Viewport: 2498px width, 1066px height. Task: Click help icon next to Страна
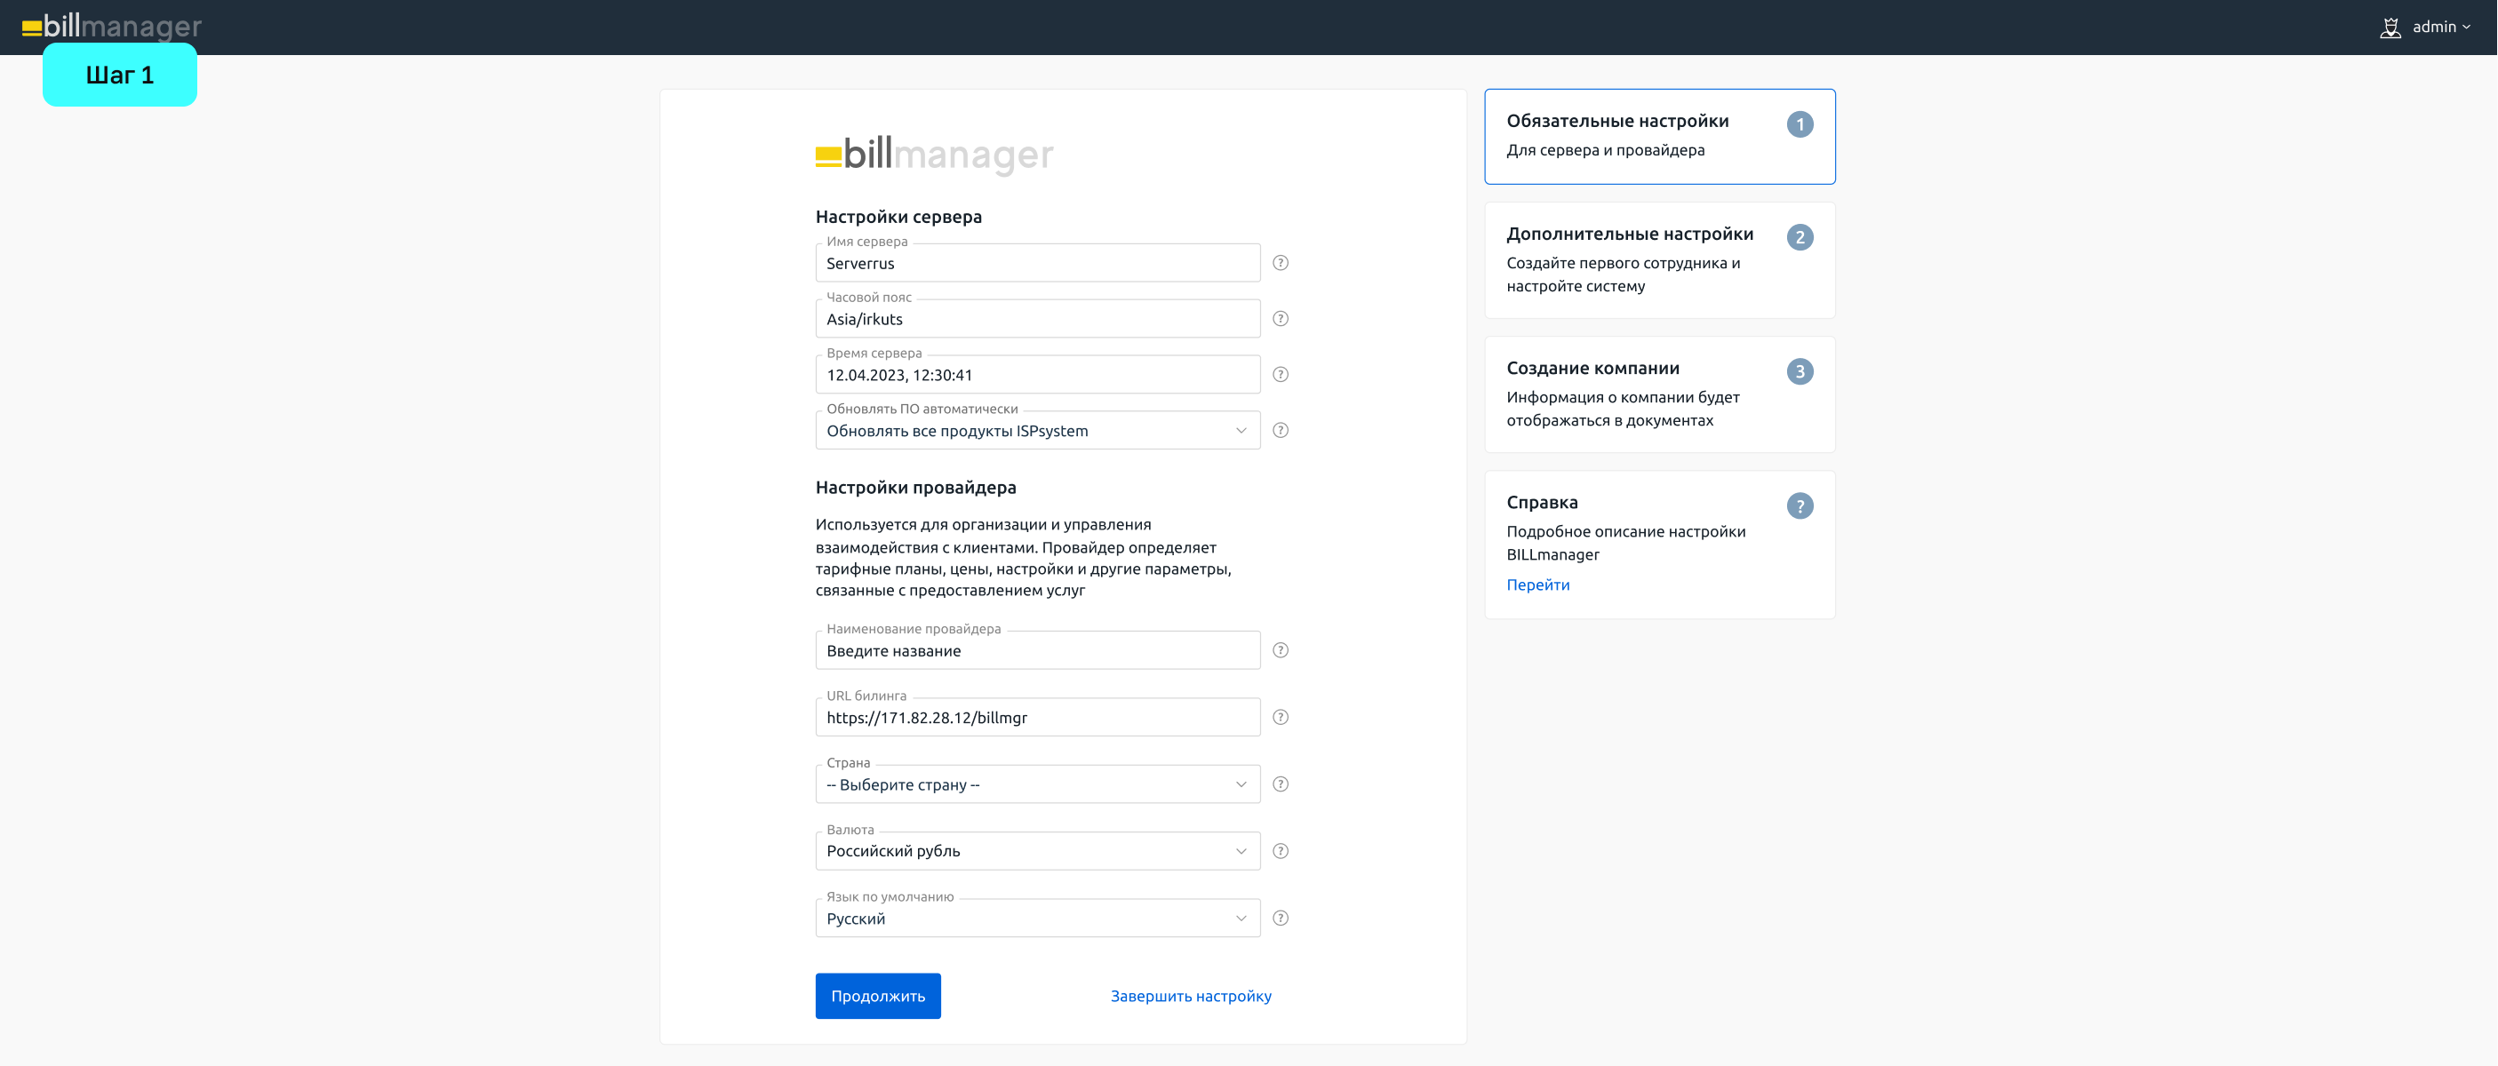click(1280, 784)
